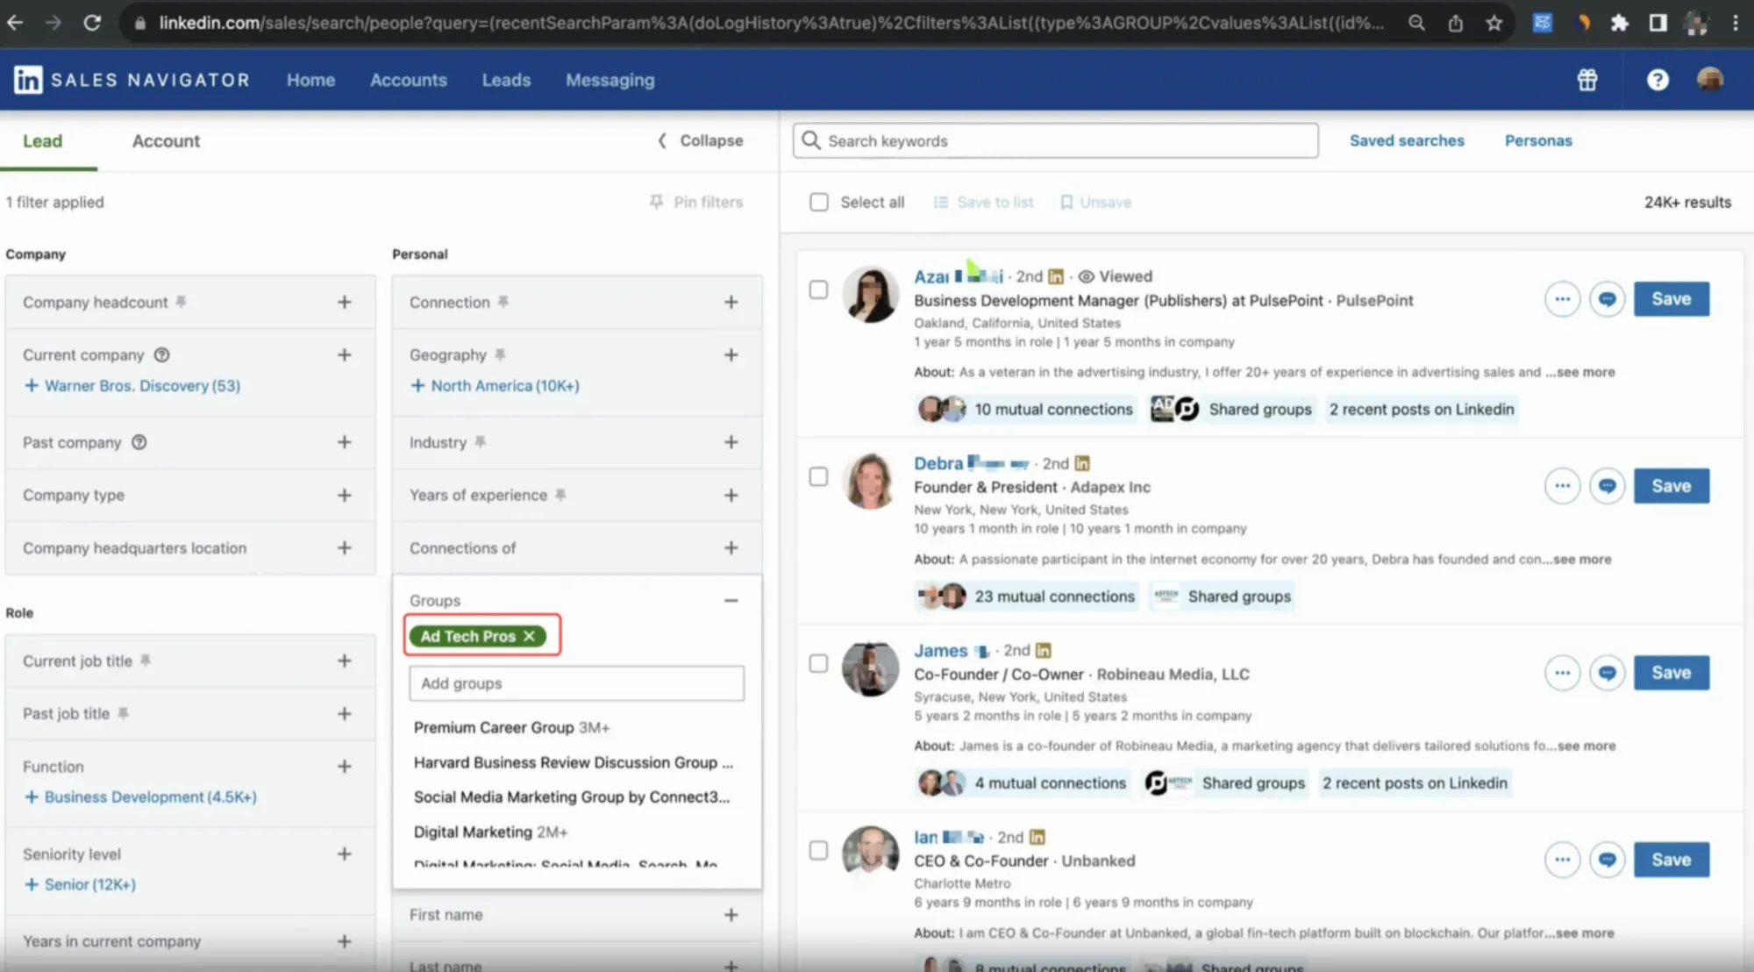1754x972 pixels.
Task: Click the pin icon next to Pin filters
Action: point(656,202)
